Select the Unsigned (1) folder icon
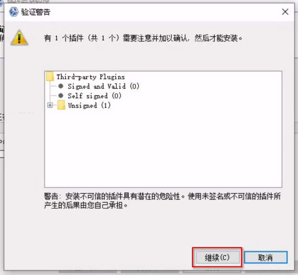Screen dimensions: 298x275 (x=61, y=105)
